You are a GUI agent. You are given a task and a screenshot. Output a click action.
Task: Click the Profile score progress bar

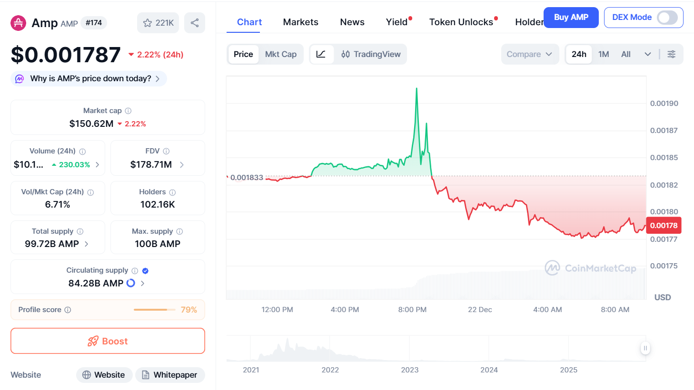pos(154,309)
